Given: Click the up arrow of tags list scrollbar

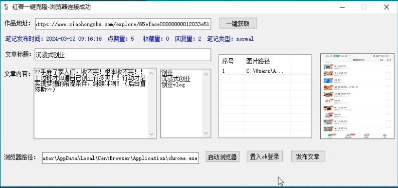Looking at the screenshot, I should (x=206, y=74).
